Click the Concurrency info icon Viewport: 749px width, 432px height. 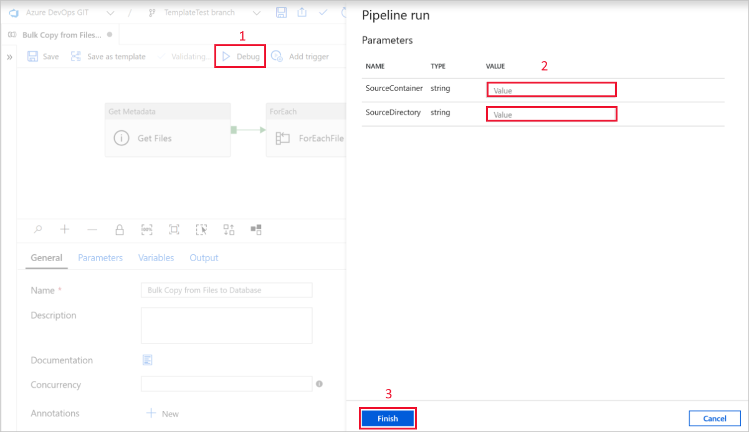pos(319,384)
